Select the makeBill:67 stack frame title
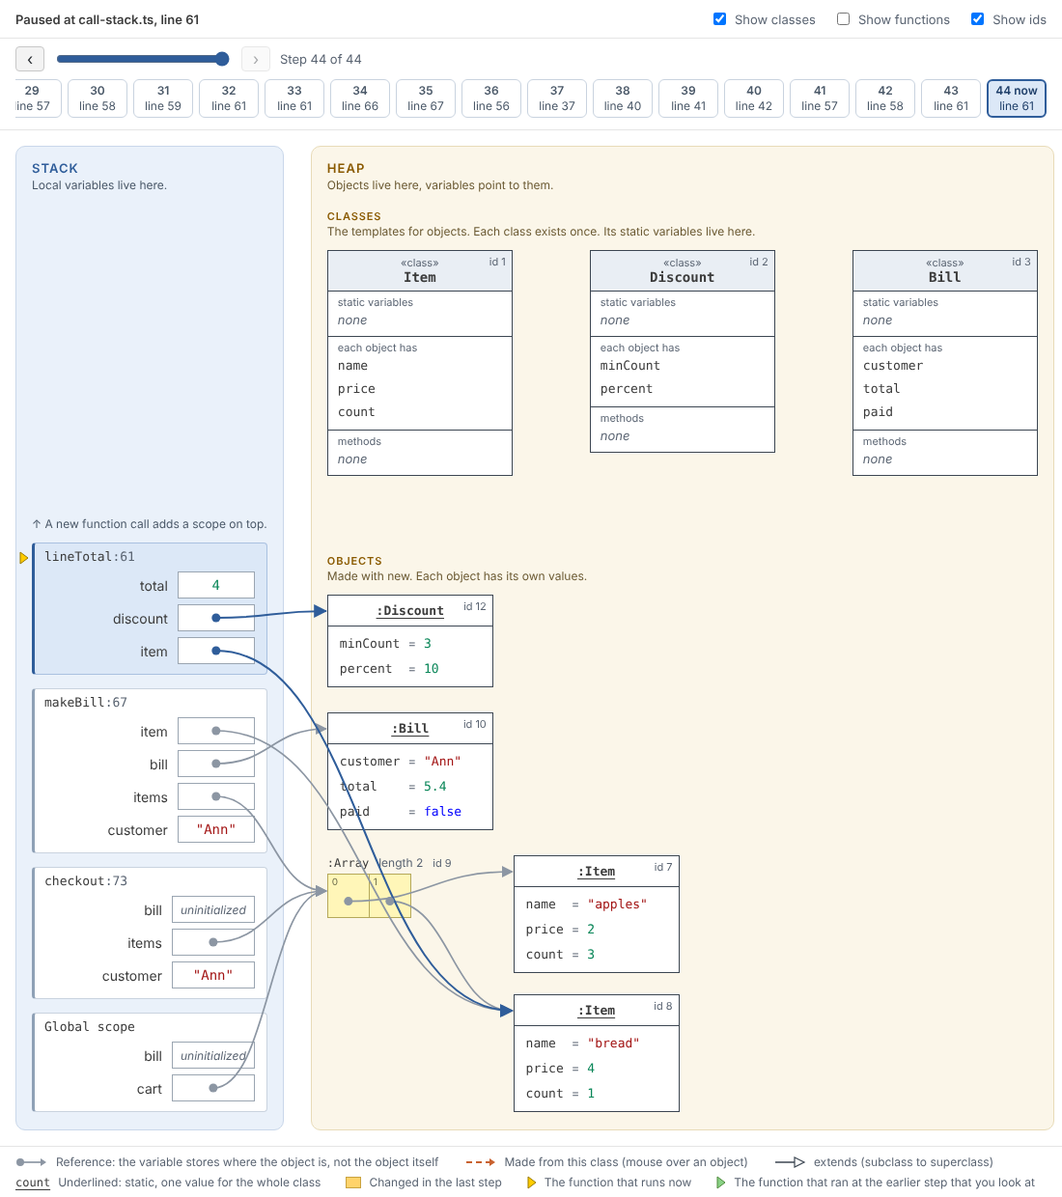 [x=86, y=703]
